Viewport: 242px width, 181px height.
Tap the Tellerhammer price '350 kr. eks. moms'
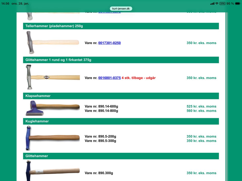click(x=201, y=43)
